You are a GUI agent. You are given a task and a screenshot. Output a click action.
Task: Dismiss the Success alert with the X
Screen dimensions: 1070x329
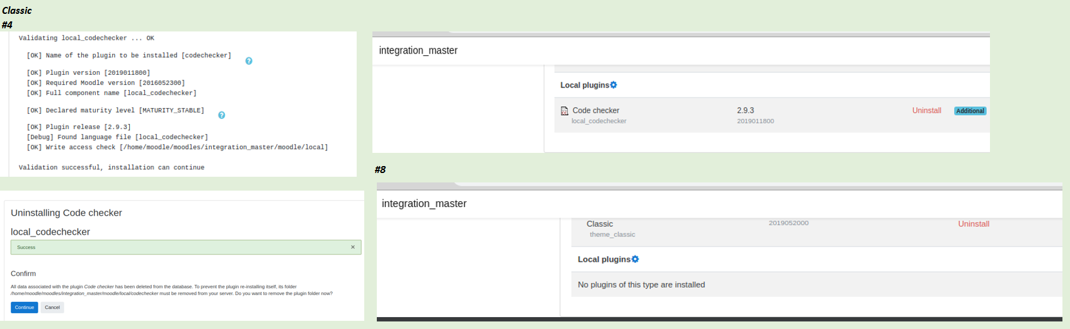click(x=353, y=247)
